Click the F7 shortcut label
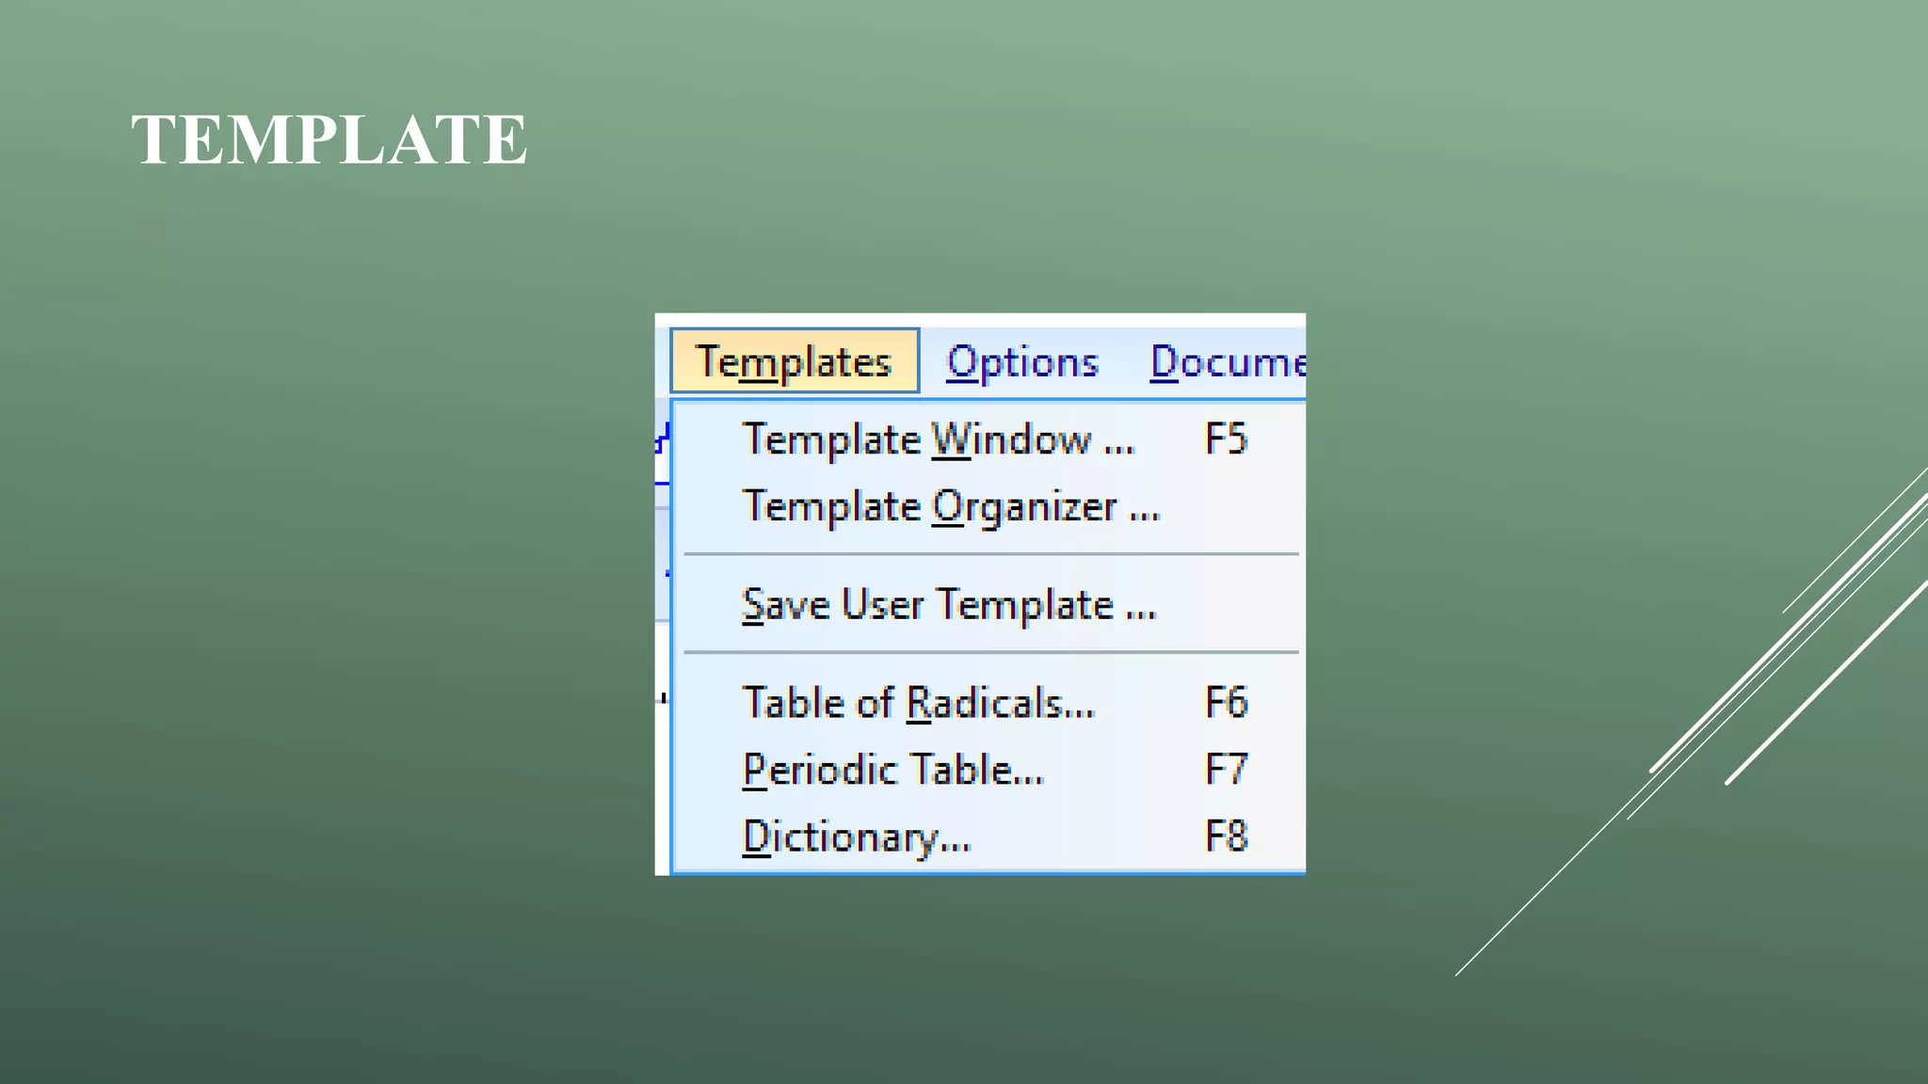Screen dimensions: 1928x1084 [1226, 770]
